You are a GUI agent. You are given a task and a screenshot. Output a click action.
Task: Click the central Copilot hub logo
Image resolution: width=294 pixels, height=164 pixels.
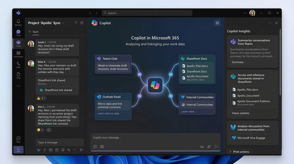pyautogui.click(x=155, y=85)
